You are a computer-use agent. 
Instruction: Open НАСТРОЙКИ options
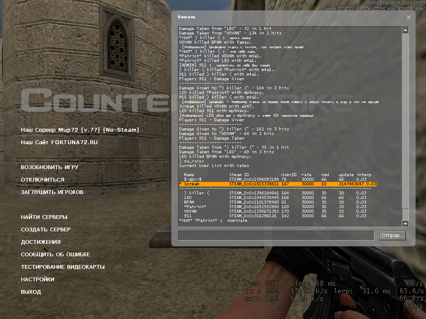pos(37,280)
